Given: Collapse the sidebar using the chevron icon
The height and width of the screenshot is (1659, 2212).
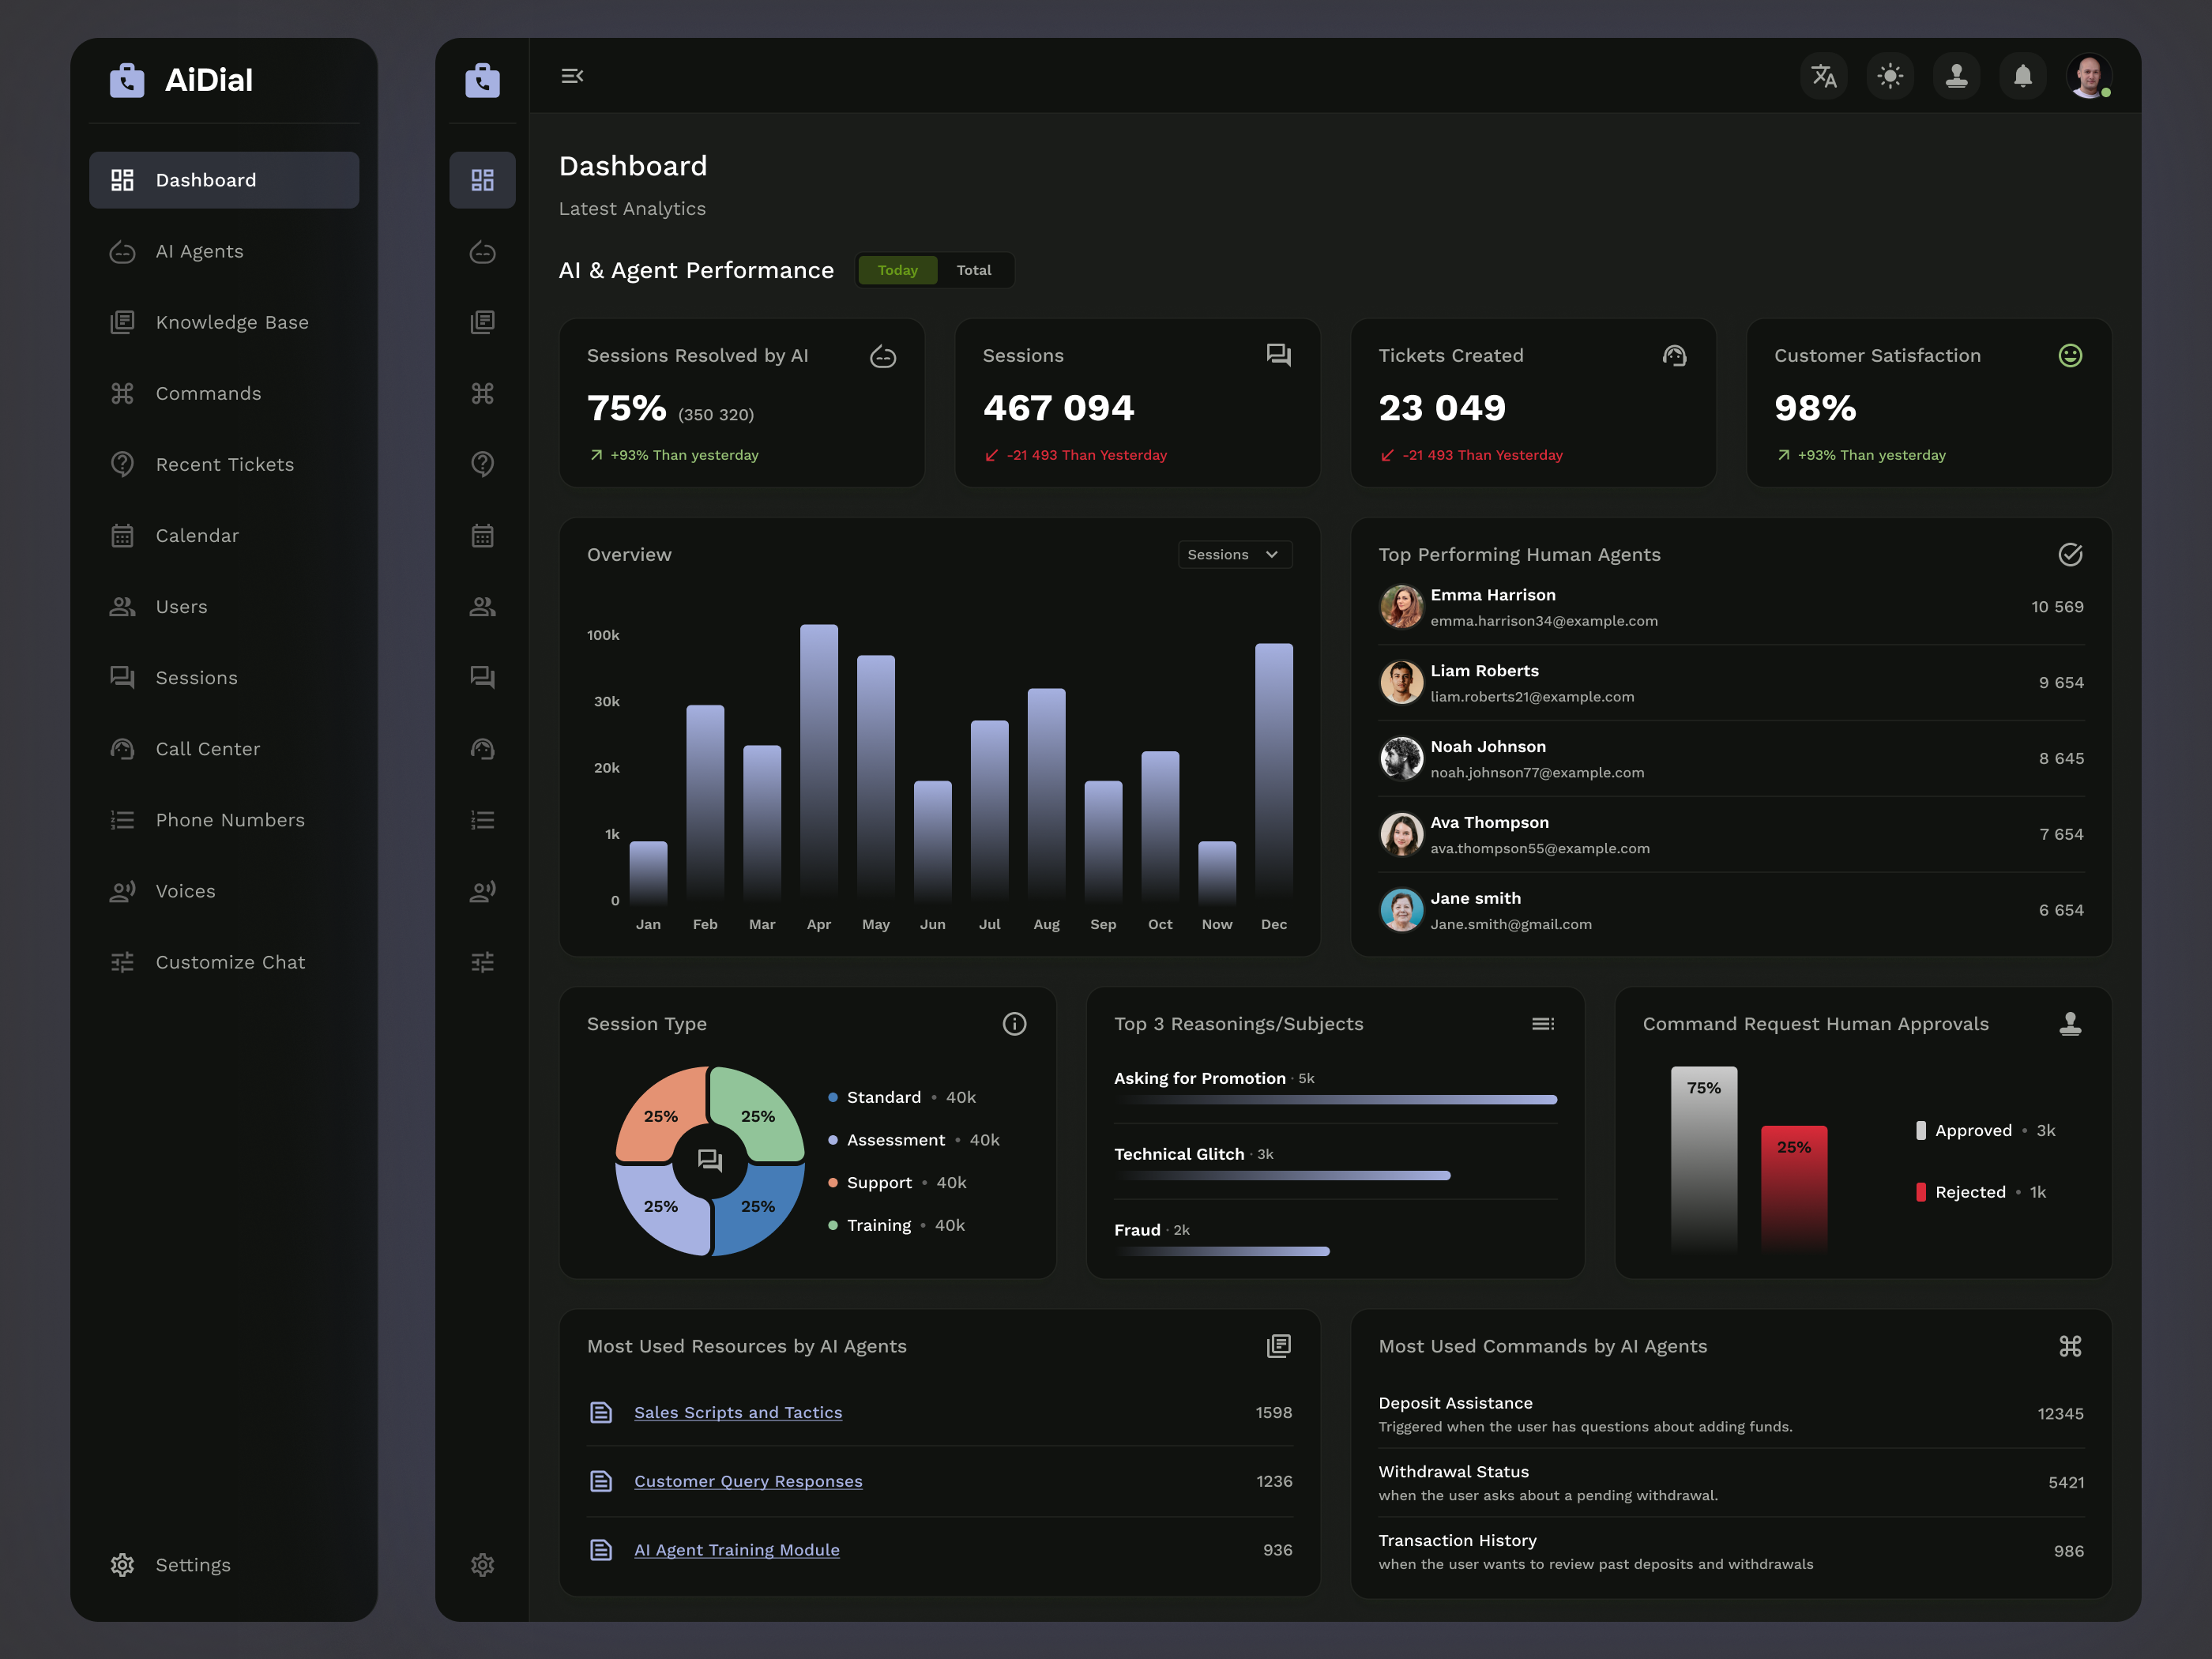Looking at the screenshot, I should tap(572, 76).
